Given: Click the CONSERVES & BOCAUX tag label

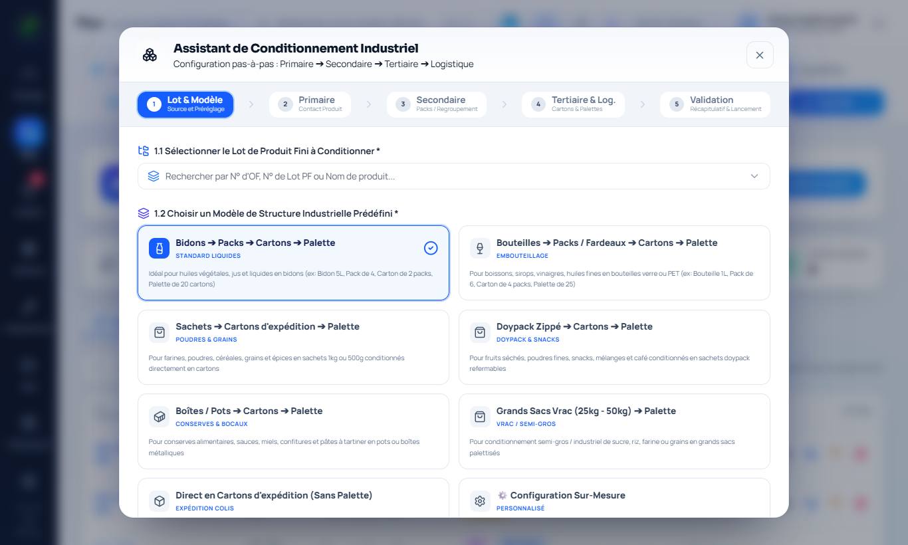Looking at the screenshot, I should point(211,424).
